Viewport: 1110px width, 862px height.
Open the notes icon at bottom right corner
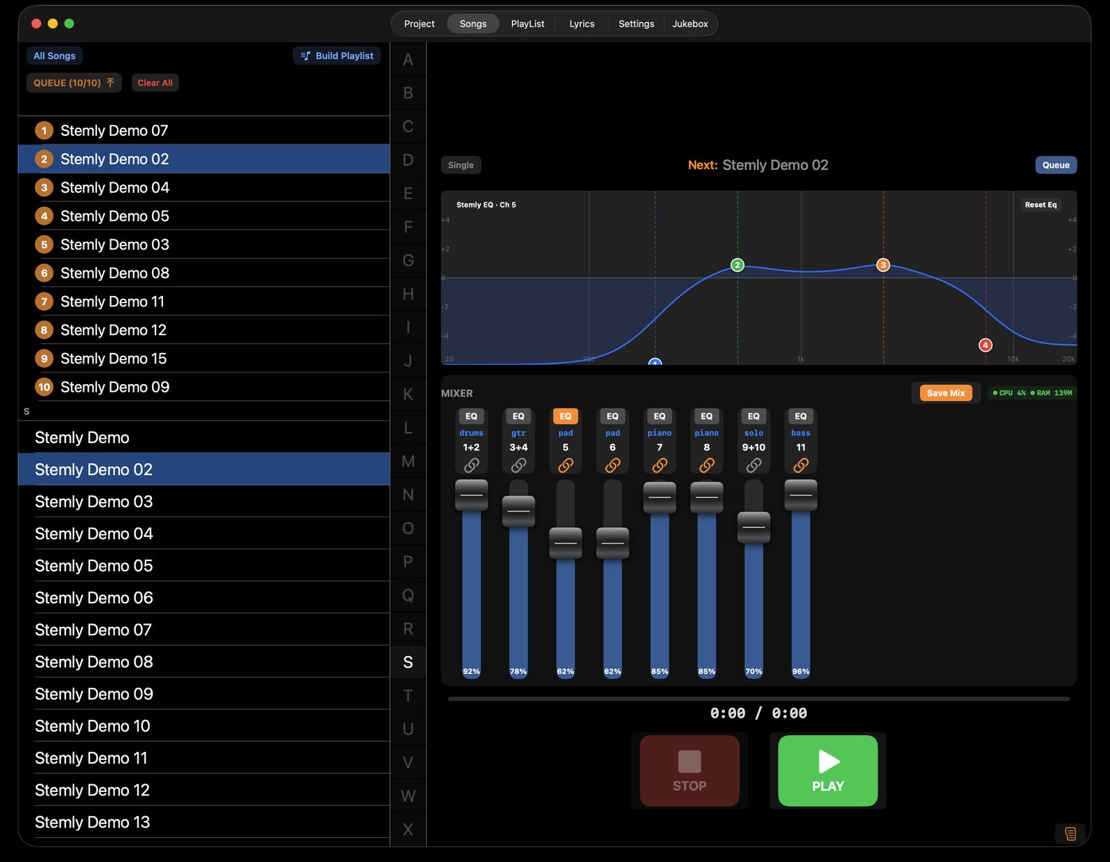[x=1070, y=834]
